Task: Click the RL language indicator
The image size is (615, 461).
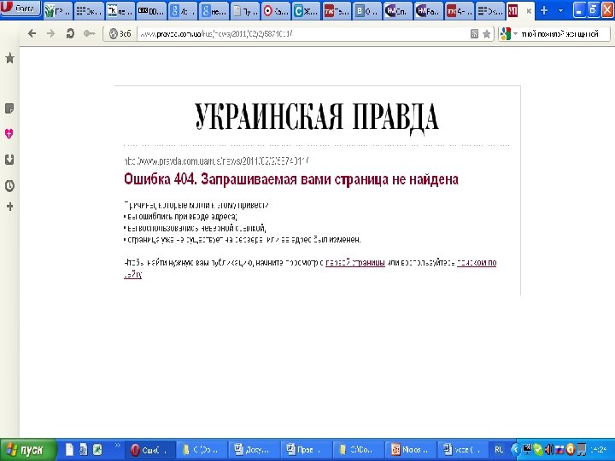Action: (499, 450)
